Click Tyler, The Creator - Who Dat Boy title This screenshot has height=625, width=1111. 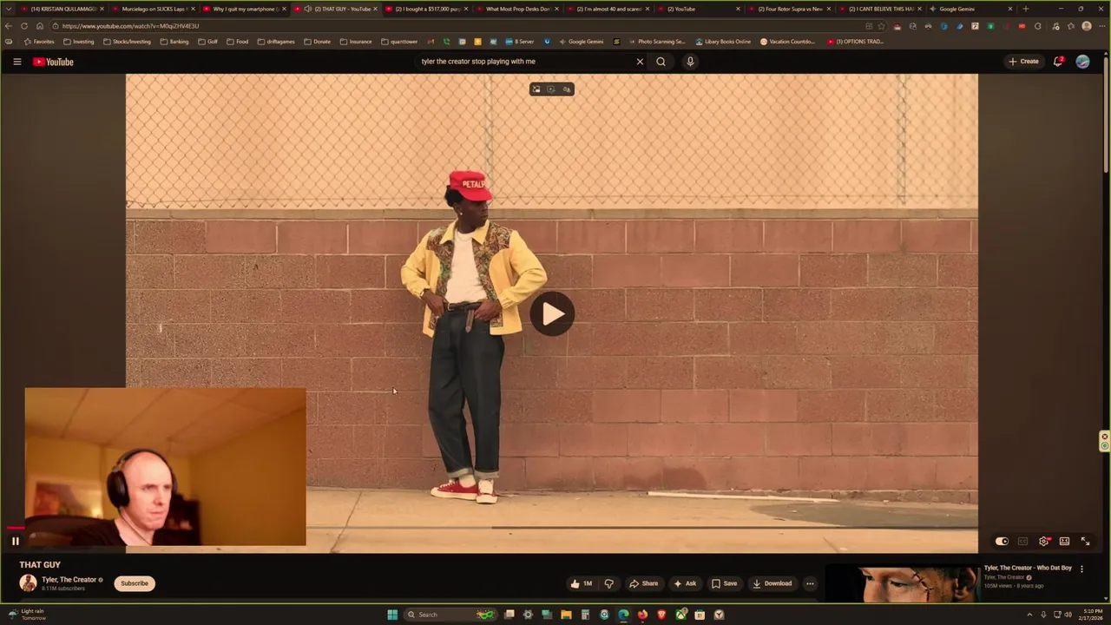(1028, 568)
